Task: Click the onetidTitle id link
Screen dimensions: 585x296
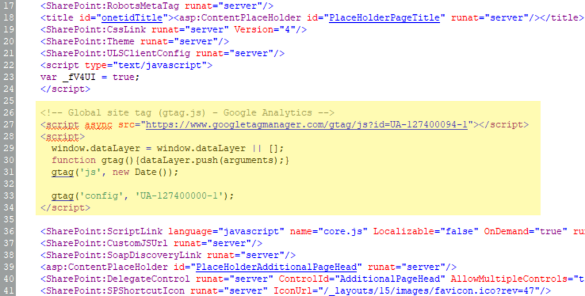Action: (x=132, y=18)
